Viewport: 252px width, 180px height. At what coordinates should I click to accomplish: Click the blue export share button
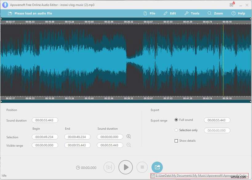click(157, 167)
